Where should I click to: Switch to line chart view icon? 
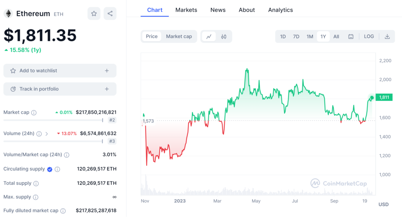(x=209, y=37)
